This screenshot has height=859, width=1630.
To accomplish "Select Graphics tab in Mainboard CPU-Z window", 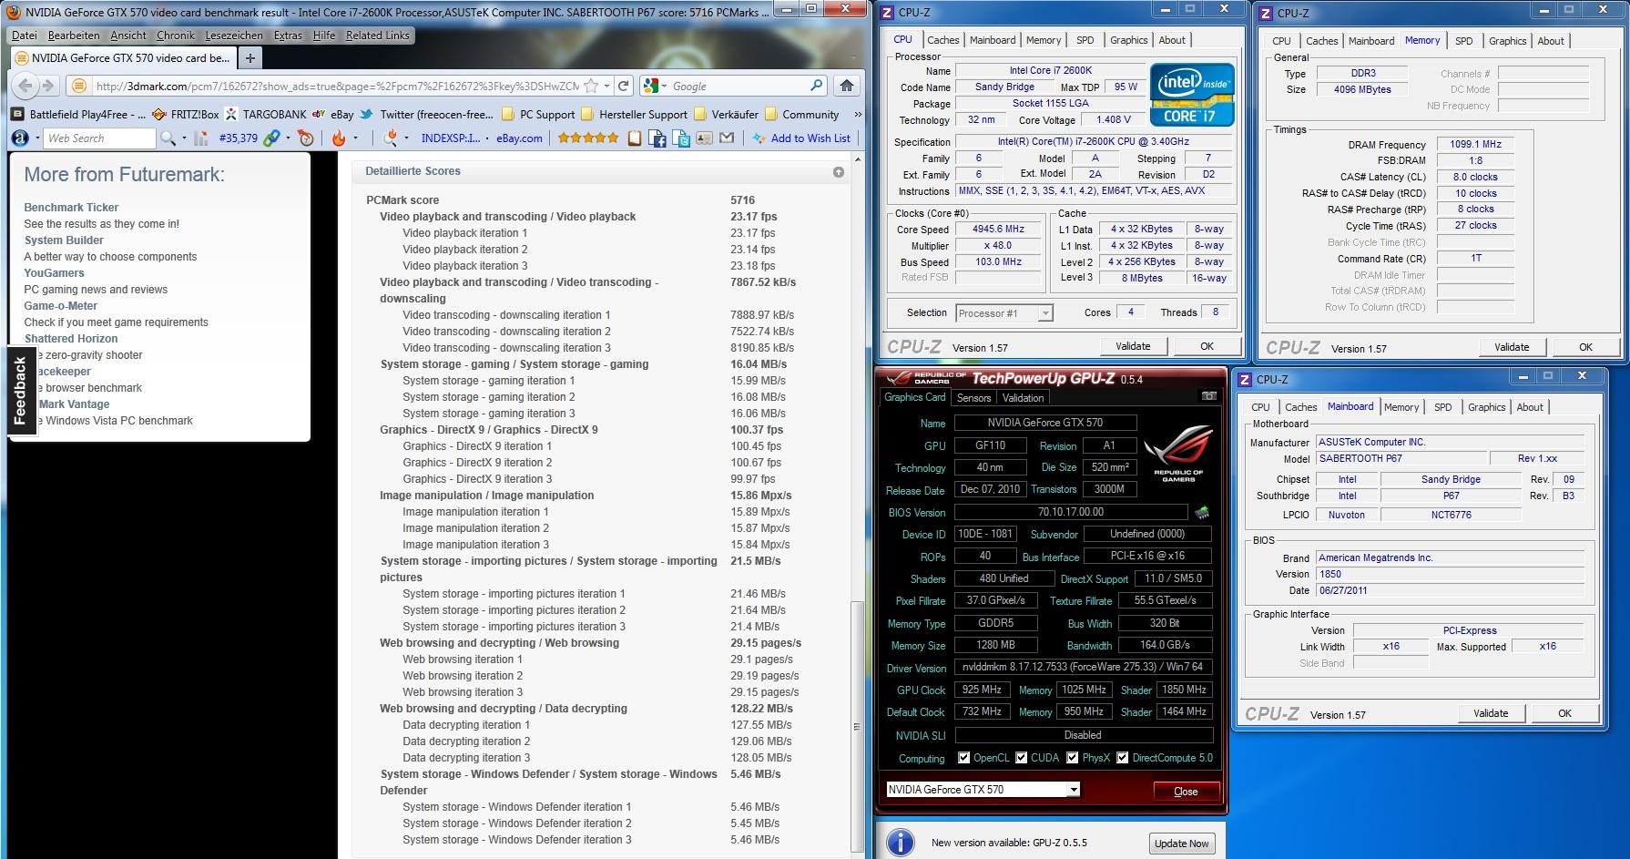I will (1486, 407).
